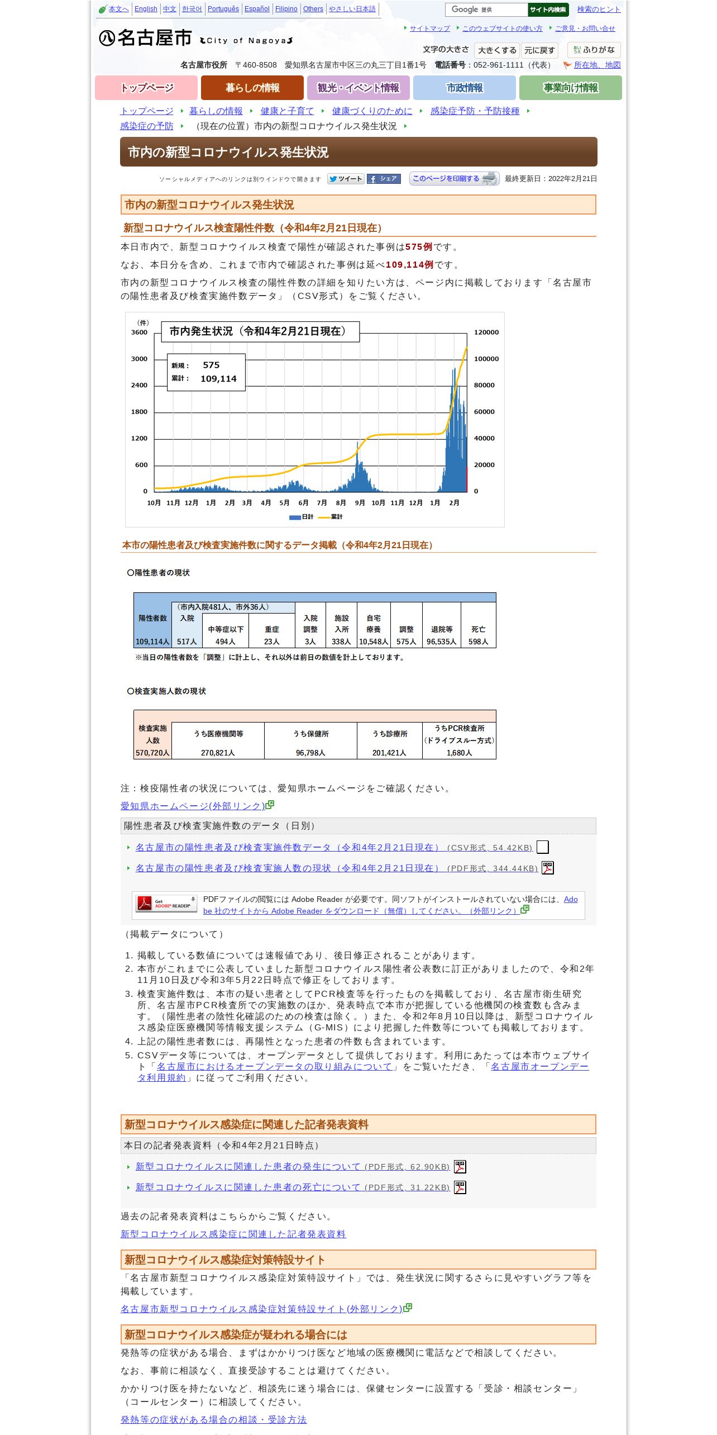Click the PDF icon next to 検査実施人数の現状
717x1435 pixels.
point(548,868)
